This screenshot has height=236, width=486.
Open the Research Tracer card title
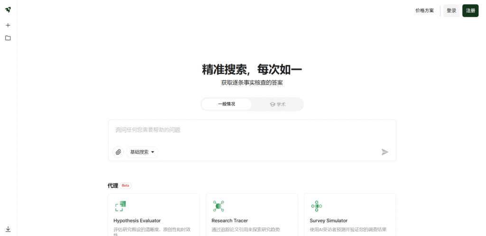(x=230, y=221)
